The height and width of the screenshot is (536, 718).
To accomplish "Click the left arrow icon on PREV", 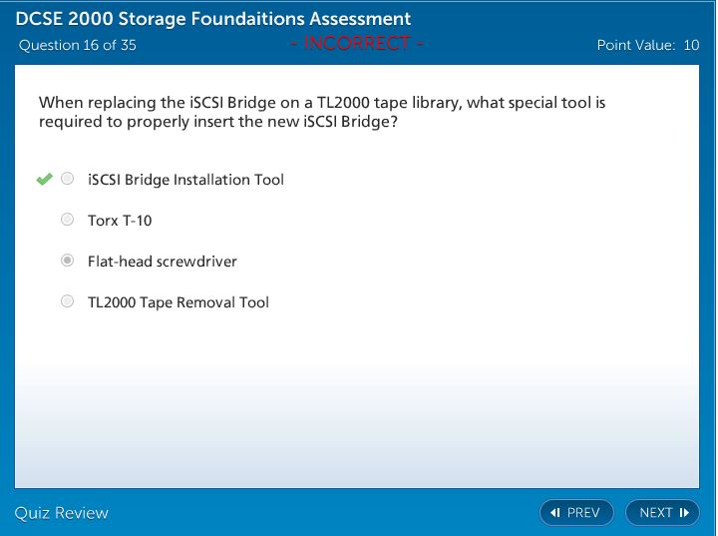I will pos(555,513).
